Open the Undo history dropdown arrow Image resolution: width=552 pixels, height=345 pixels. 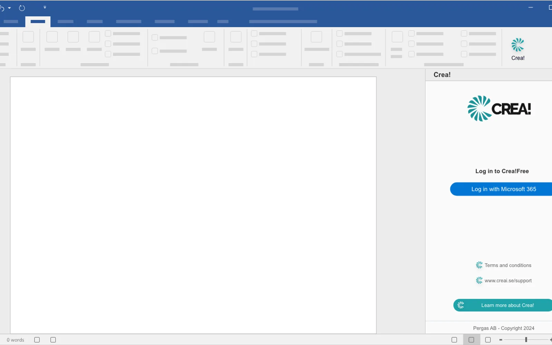(9, 8)
